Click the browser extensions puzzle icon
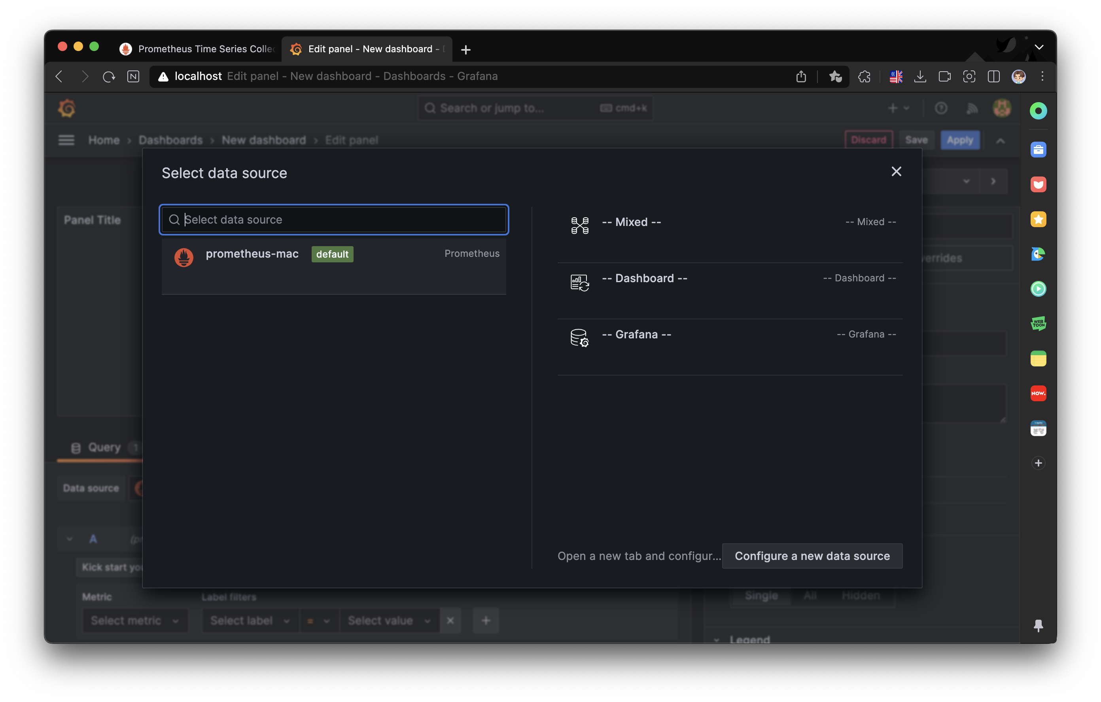The height and width of the screenshot is (702, 1101). pyautogui.click(x=864, y=76)
